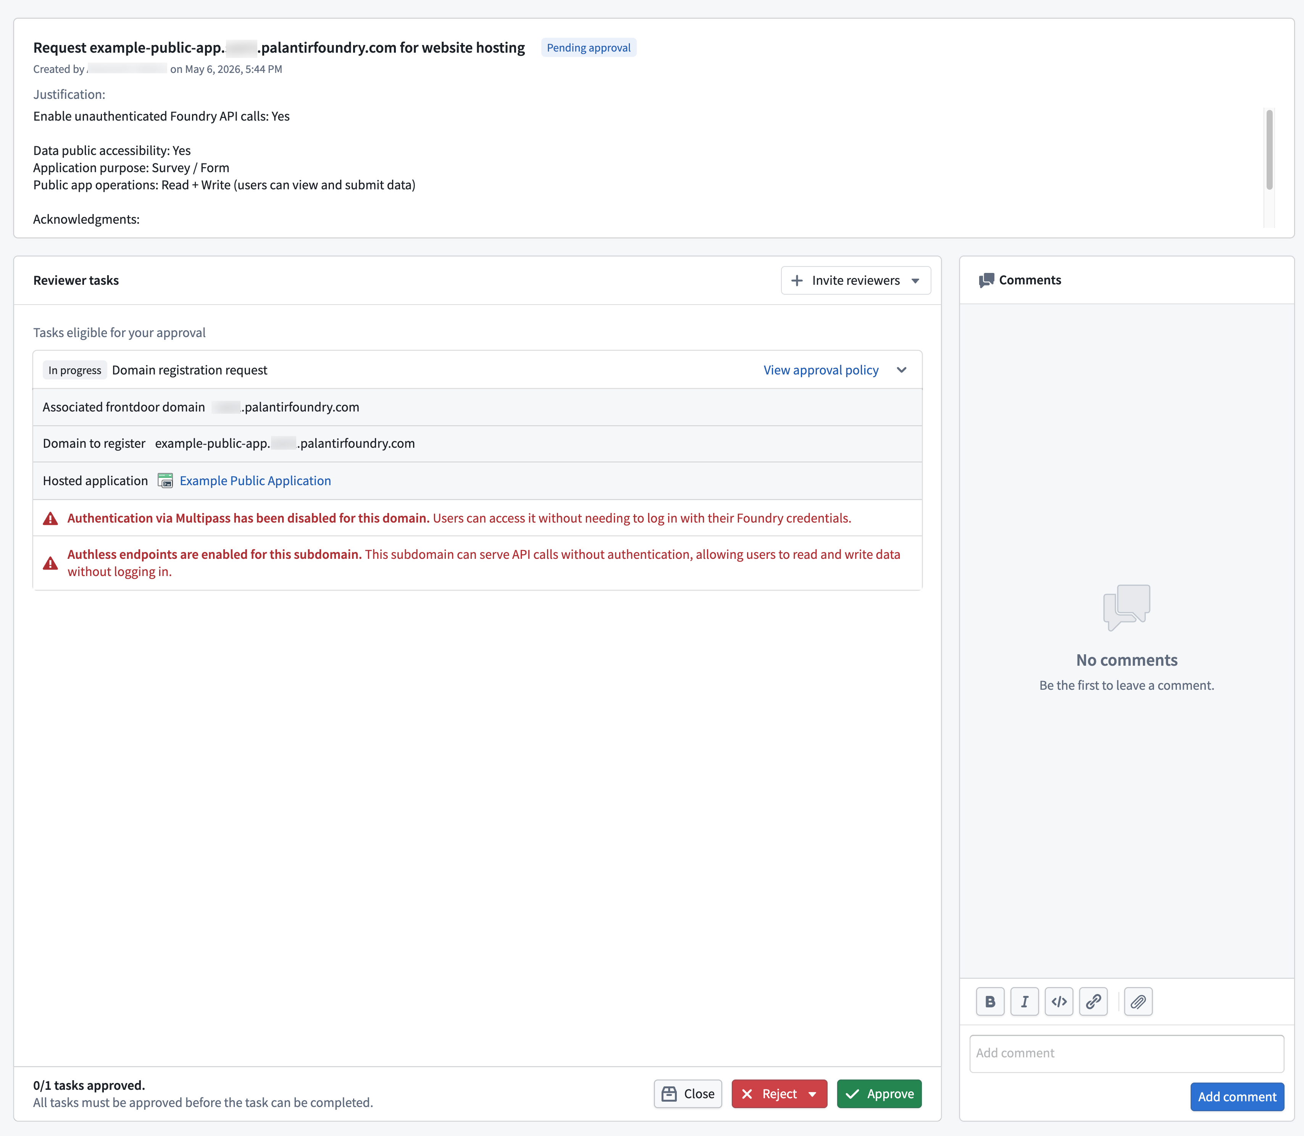Toggle italic formatting in comment editor

tap(1025, 1002)
